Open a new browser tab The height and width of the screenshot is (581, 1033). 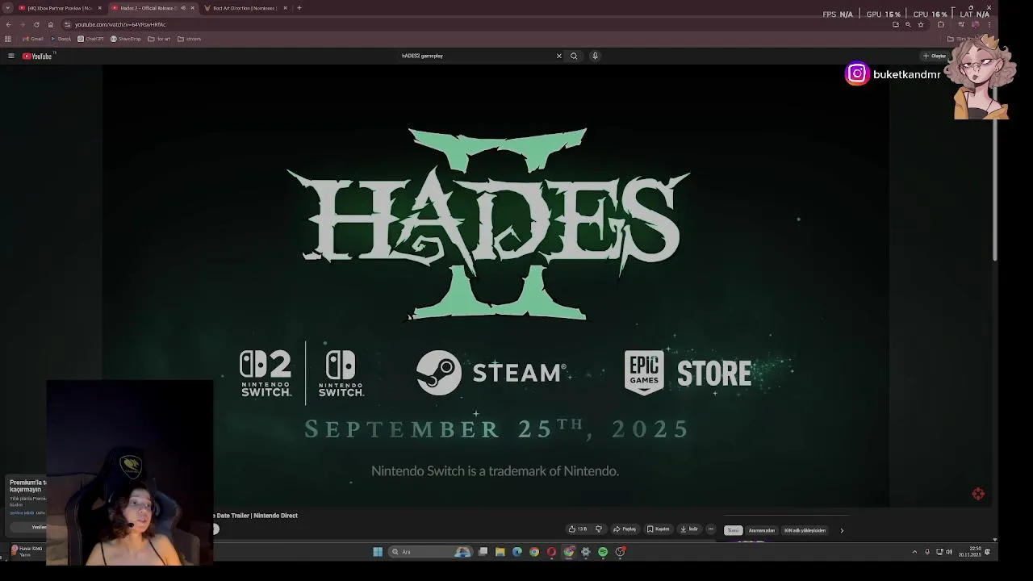299,8
